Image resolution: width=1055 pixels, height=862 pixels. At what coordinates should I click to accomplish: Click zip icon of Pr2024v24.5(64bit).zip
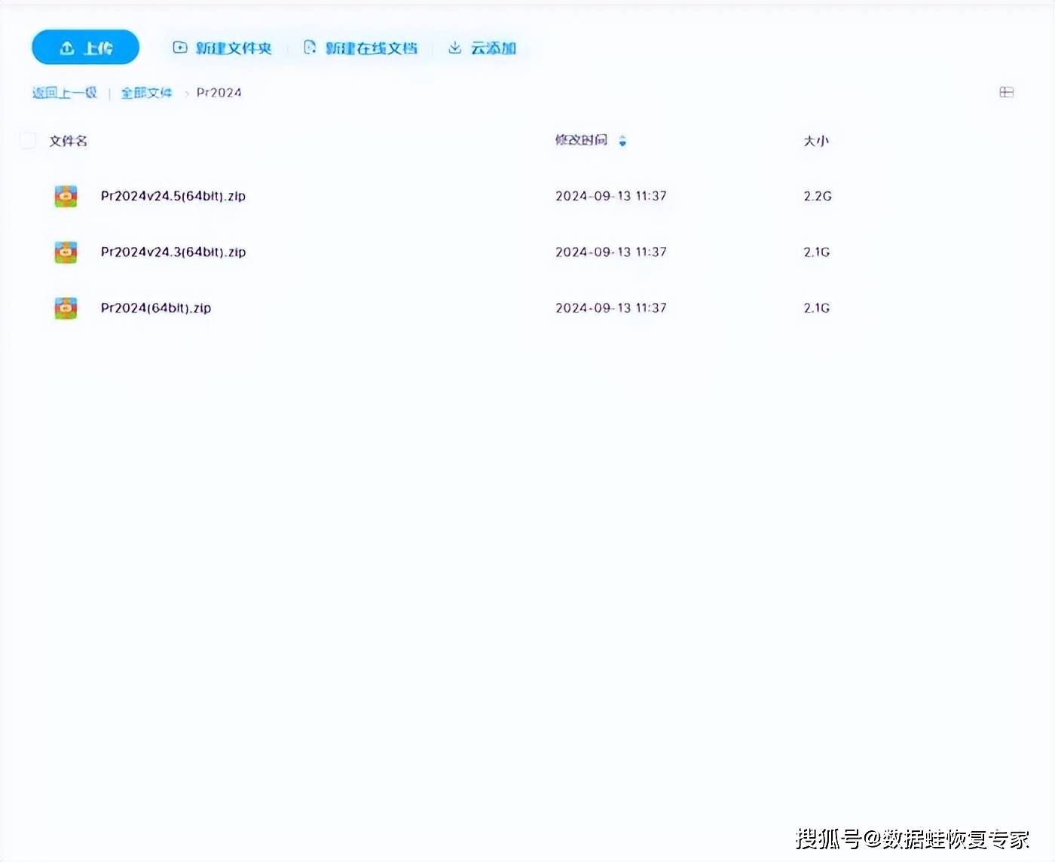tap(66, 196)
